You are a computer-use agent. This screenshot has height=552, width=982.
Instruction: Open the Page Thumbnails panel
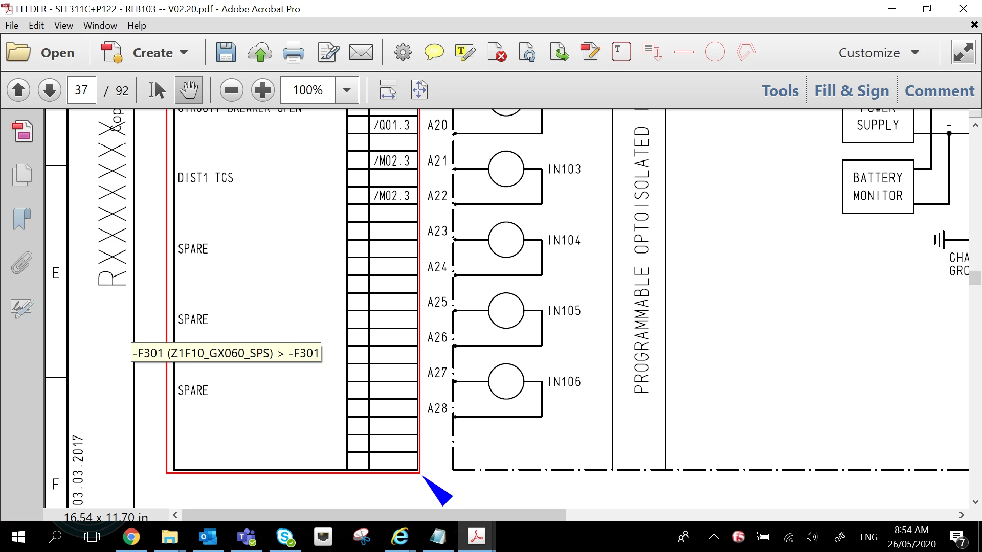coord(22,175)
